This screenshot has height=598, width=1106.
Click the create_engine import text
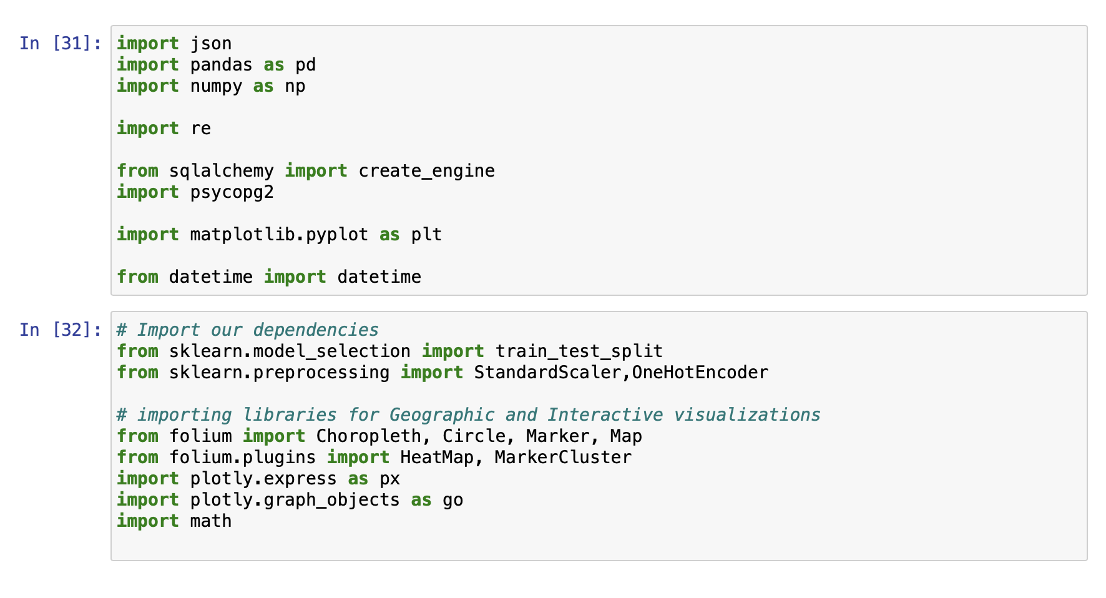[426, 170]
